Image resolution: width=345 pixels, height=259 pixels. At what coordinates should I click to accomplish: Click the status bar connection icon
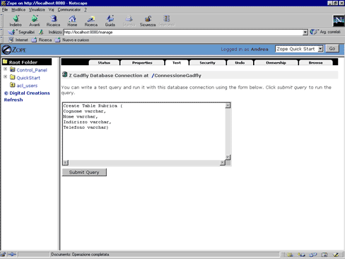pyautogui.click(x=12, y=254)
